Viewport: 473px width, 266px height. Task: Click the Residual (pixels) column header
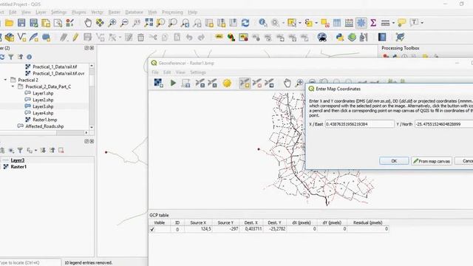[368, 222]
